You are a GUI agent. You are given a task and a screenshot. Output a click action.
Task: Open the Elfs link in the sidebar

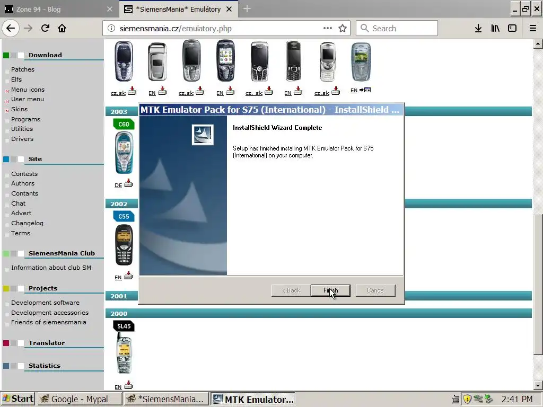coord(16,79)
